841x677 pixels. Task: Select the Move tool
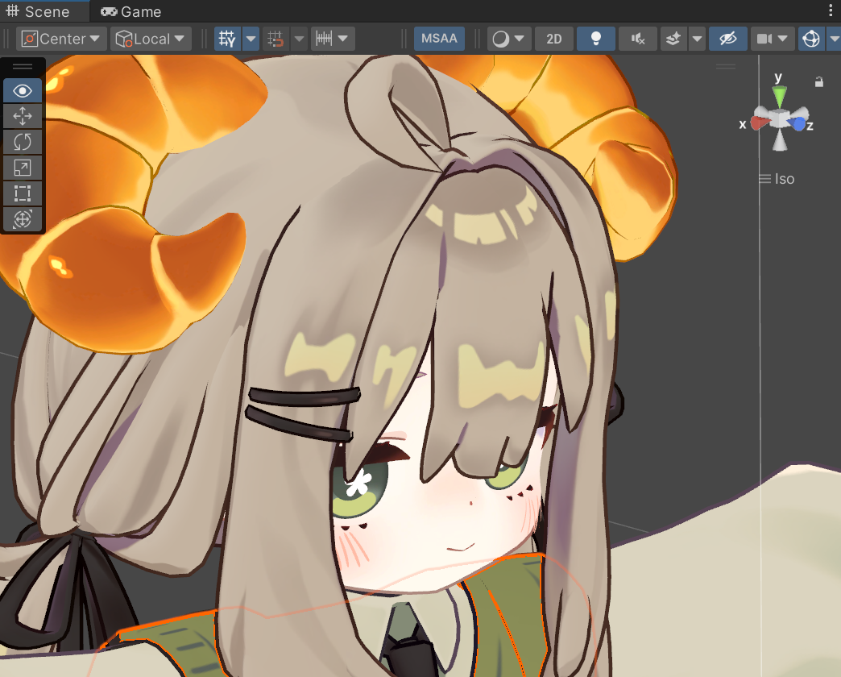pos(23,116)
